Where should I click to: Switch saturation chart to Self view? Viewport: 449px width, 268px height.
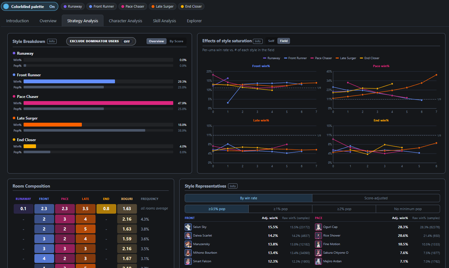(271, 41)
